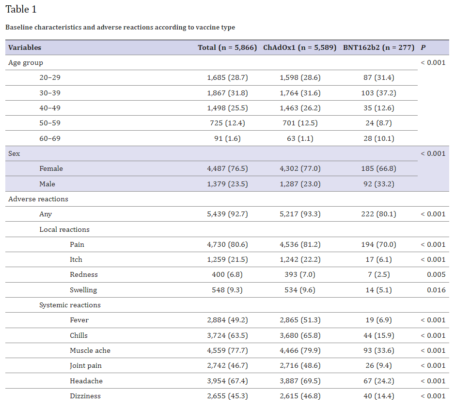Screen dimensions: 455x407
Task: Click the Age group P value '< 0.001'
Action: click(x=433, y=62)
